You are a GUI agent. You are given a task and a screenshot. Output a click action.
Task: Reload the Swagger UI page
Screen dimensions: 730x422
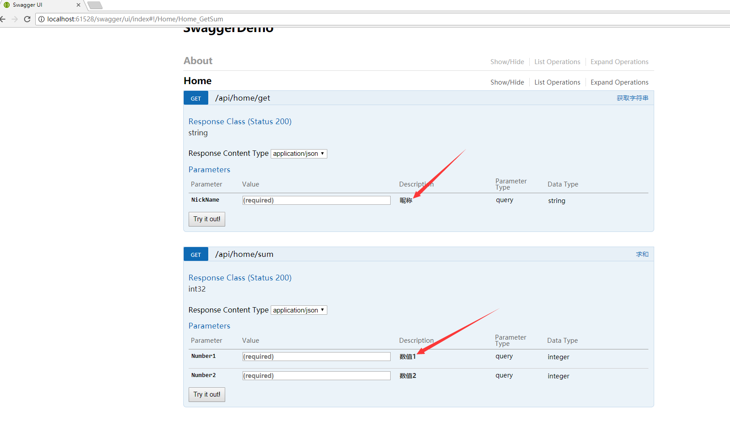coord(27,19)
